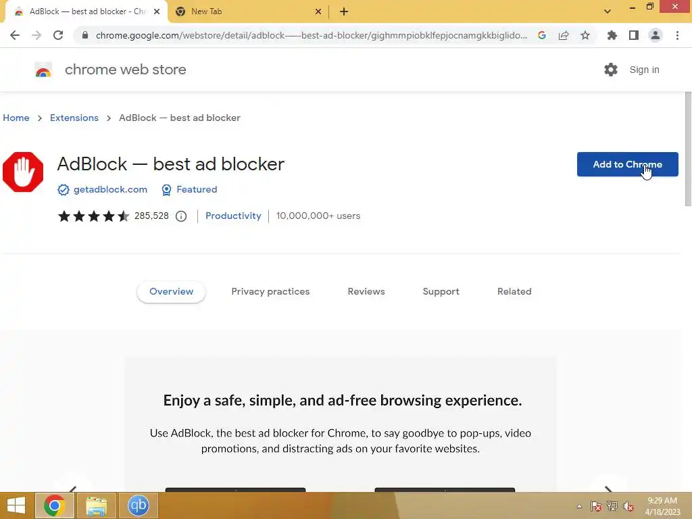Click the AdBlock — best ad blocker heading
This screenshot has width=692, height=519.
point(171,164)
